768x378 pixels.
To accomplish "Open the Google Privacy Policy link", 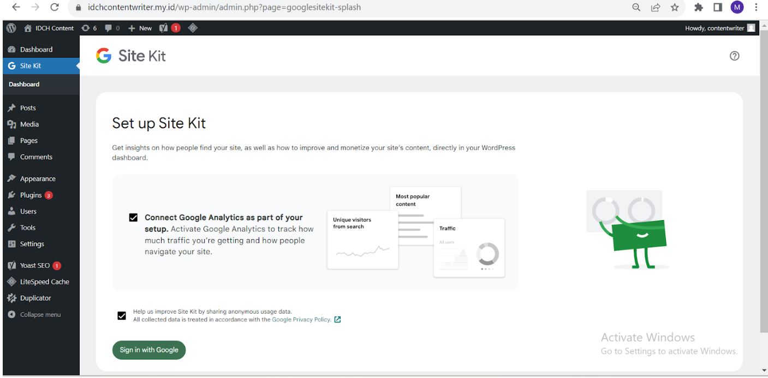I will pos(301,319).
